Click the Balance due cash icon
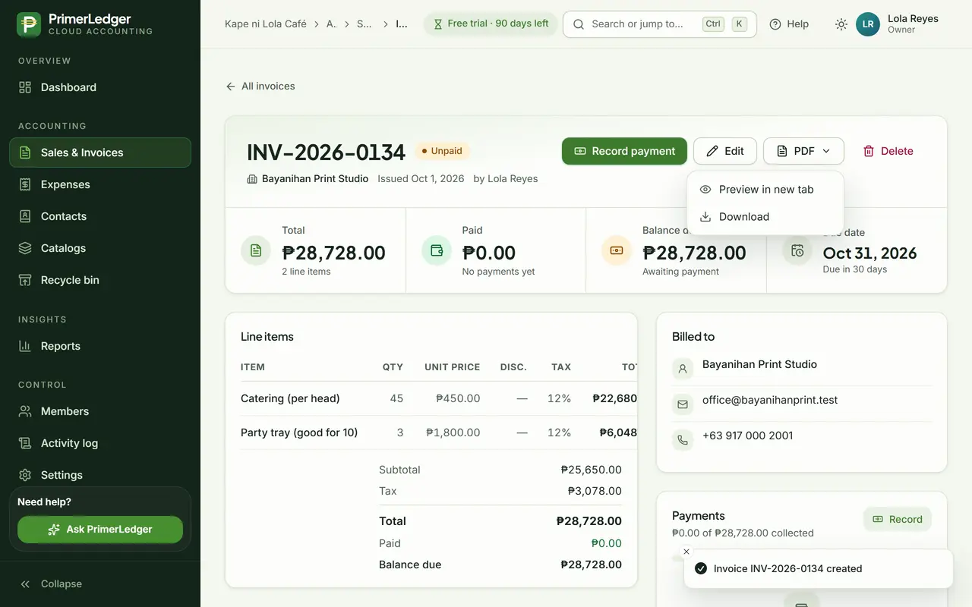Viewport: 972px width, 607px height. coord(617,250)
